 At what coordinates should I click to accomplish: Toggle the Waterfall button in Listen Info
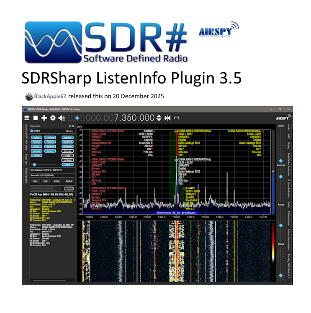(x=68, y=137)
